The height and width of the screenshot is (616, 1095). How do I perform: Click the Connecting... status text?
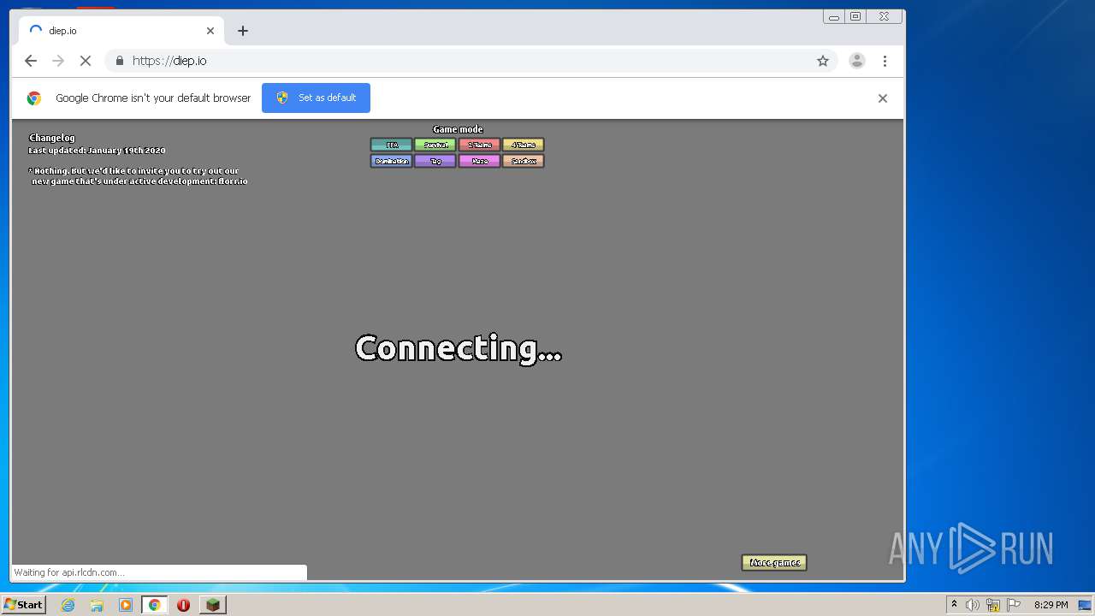click(x=459, y=348)
